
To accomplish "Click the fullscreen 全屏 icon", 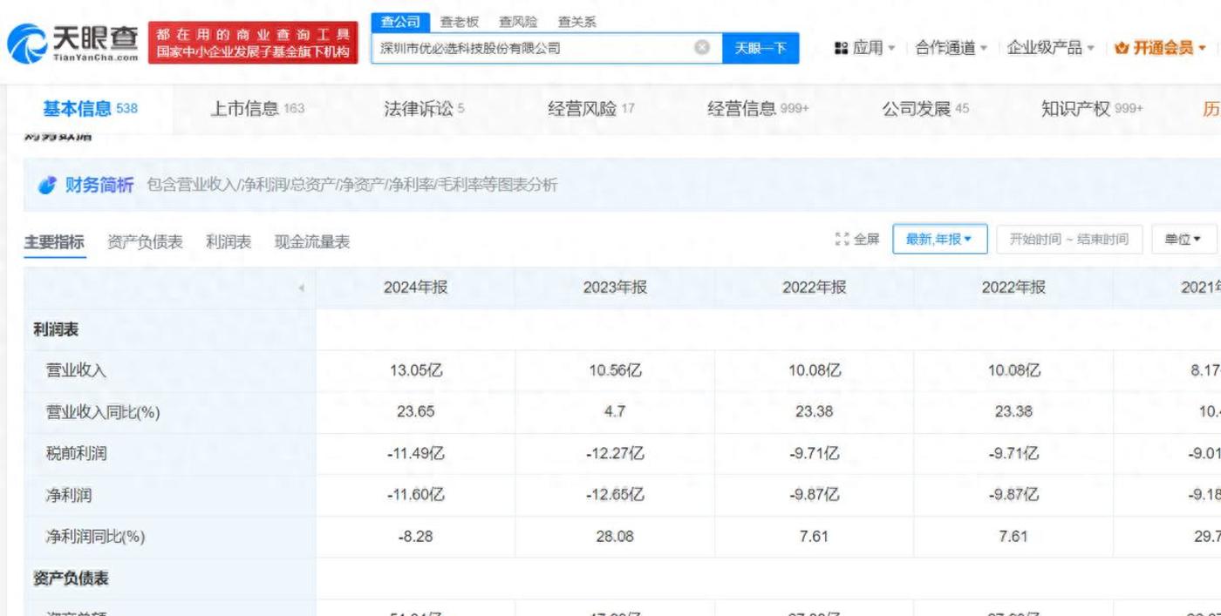I will click(x=842, y=239).
